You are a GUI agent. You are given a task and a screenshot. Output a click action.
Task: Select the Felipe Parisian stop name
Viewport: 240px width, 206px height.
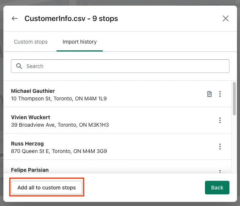click(x=30, y=170)
